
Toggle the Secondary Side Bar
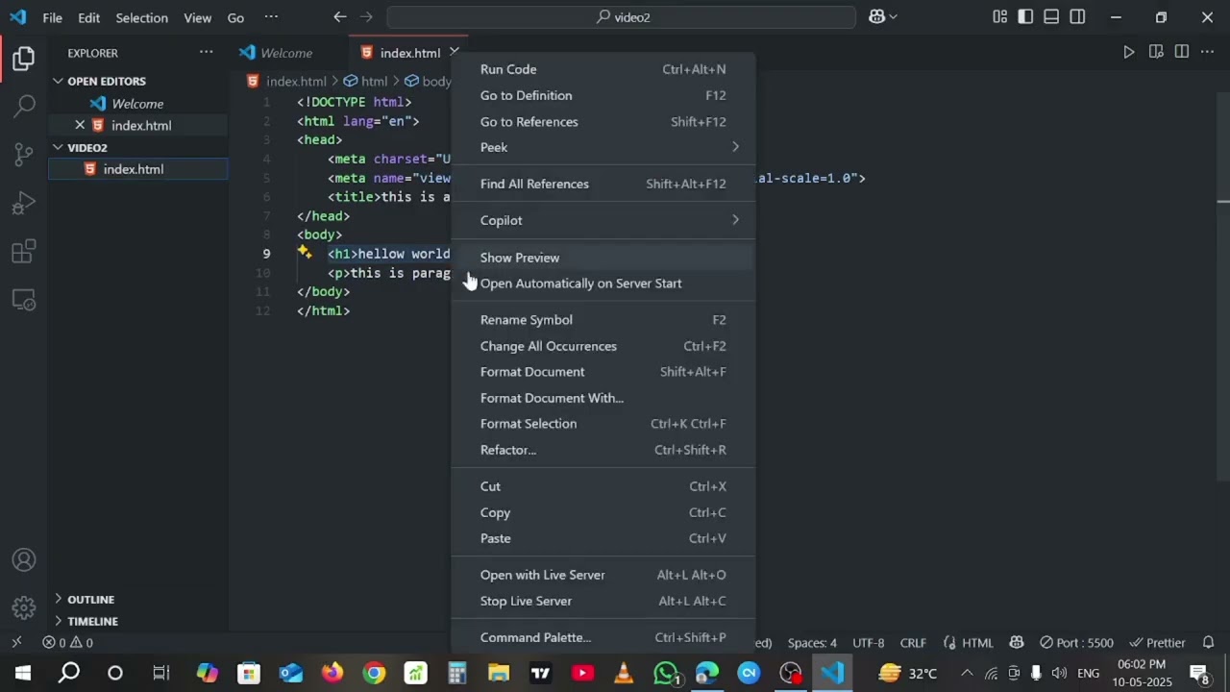(x=1077, y=17)
